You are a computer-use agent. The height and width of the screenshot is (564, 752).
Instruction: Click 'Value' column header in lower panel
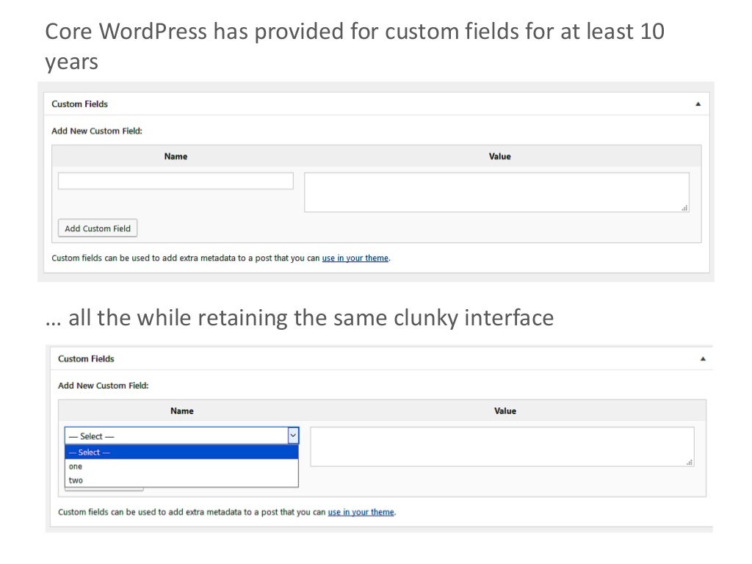[x=505, y=411]
